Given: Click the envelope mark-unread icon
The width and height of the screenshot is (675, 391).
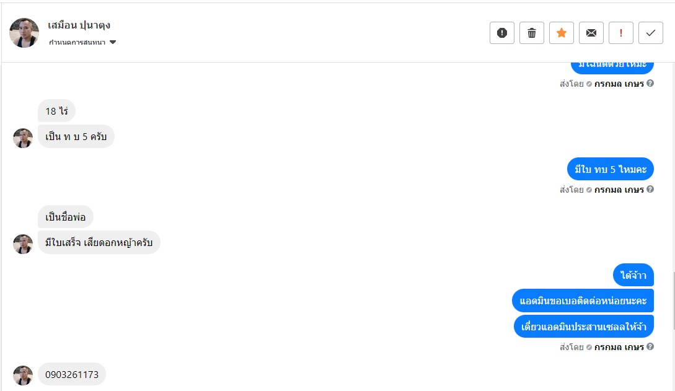Looking at the screenshot, I should (x=591, y=33).
